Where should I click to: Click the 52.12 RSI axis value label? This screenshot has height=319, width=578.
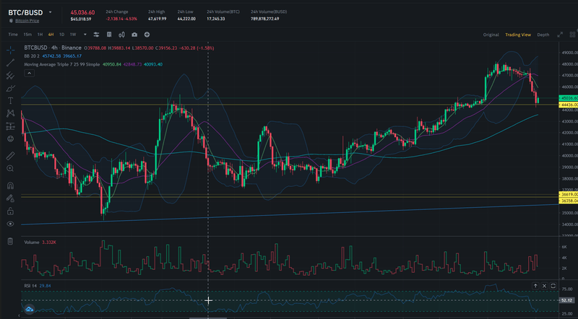pyautogui.click(x=566, y=300)
